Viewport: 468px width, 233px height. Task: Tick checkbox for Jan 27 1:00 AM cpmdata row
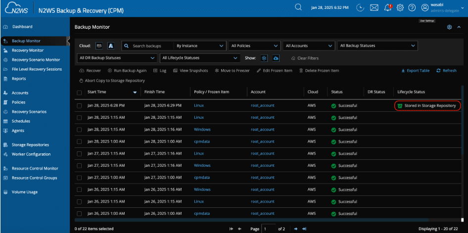coord(79,178)
